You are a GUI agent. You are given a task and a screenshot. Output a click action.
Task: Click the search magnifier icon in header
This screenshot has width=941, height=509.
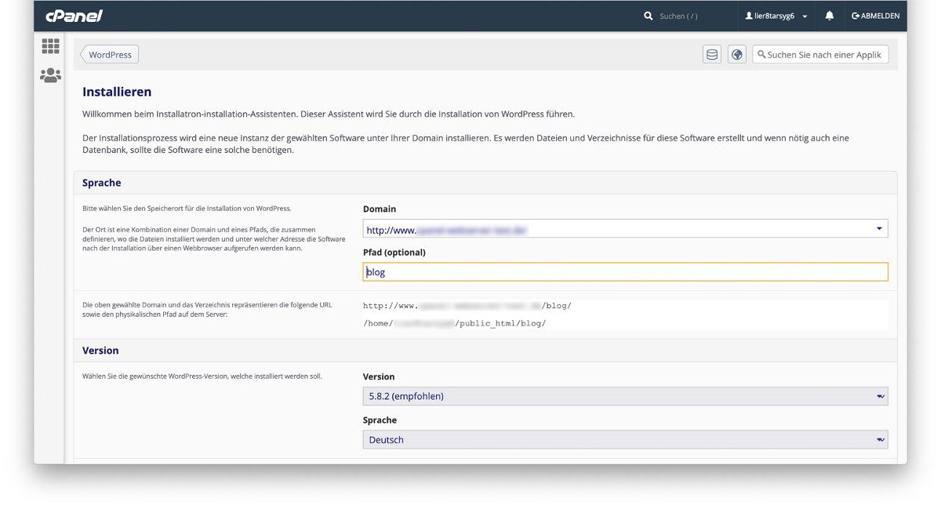coord(649,16)
